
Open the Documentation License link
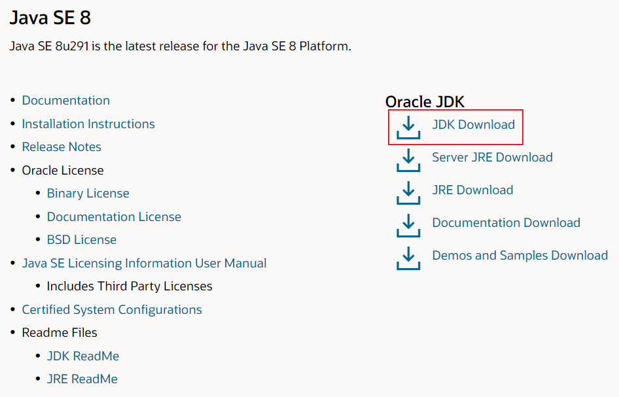114,216
